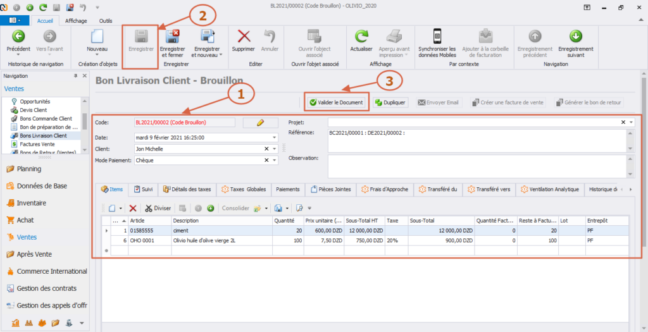Click Enregistrer et fermer ribbon icon
This screenshot has width=648, height=332.
coord(172,36)
